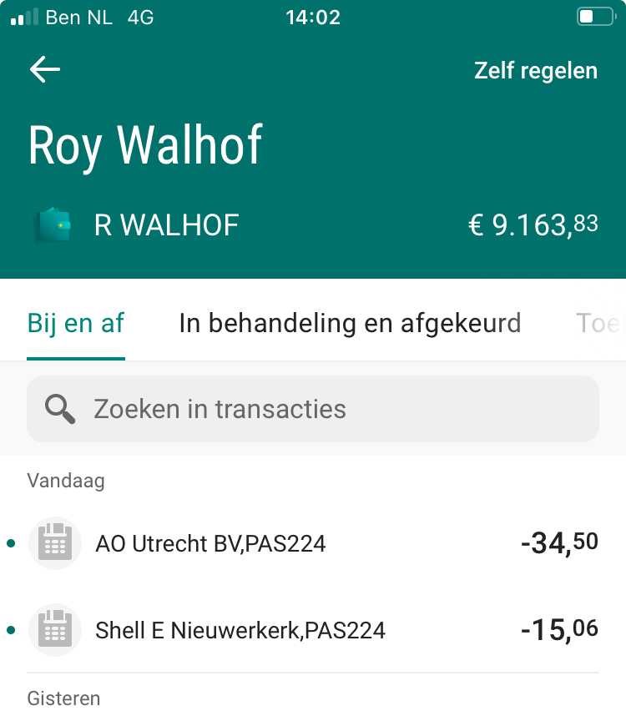Open the partially visible Toel tab
This screenshot has height=711, width=626.
[x=599, y=323]
